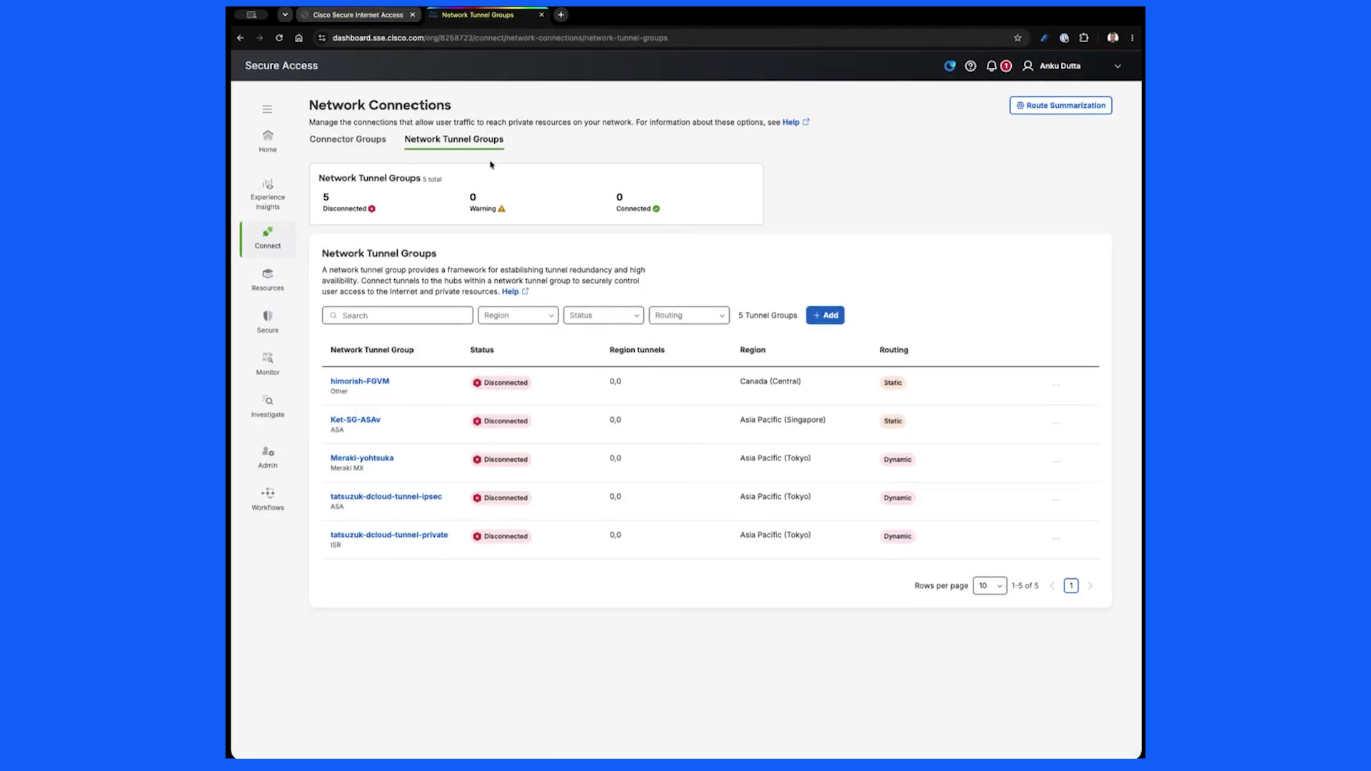This screenshot has height=771, width=1371.
Task: Open the Home sidebar icon
Action: (268, 141)
